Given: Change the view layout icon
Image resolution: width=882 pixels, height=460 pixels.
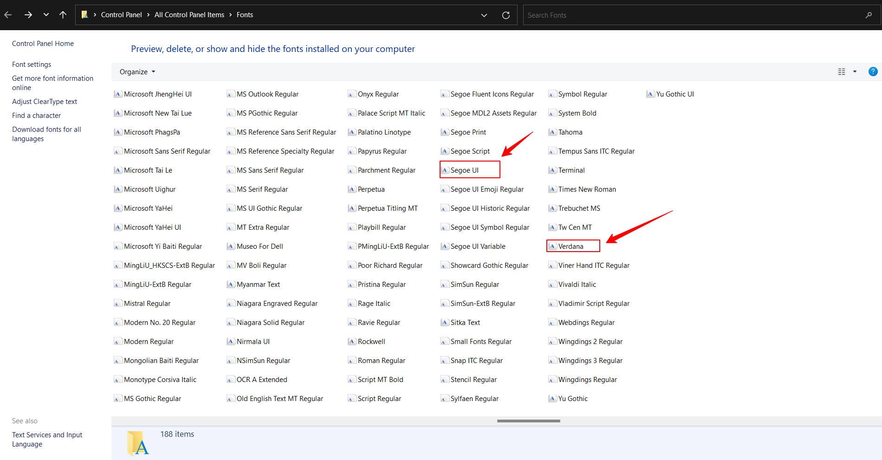Looking at the screenshot, I should (x=842, y=72).
